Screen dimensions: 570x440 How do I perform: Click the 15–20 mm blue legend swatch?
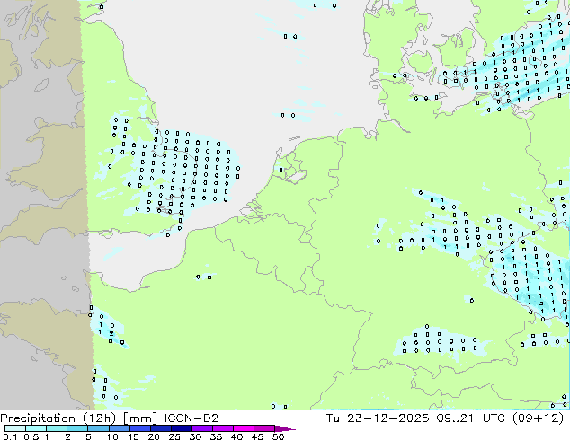[x=139, y=428]
